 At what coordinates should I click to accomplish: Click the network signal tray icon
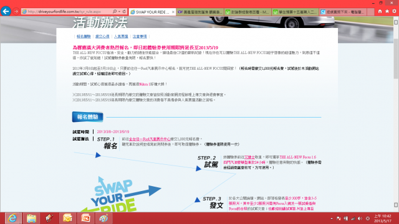tap(353, 218)
